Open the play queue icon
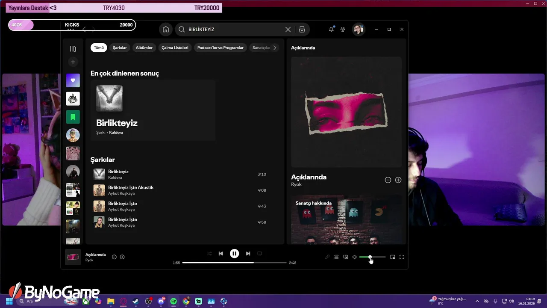This screenshot has width=547, height=308. 336,257
